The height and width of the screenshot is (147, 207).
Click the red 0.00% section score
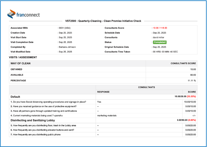[x=192, y=120]
